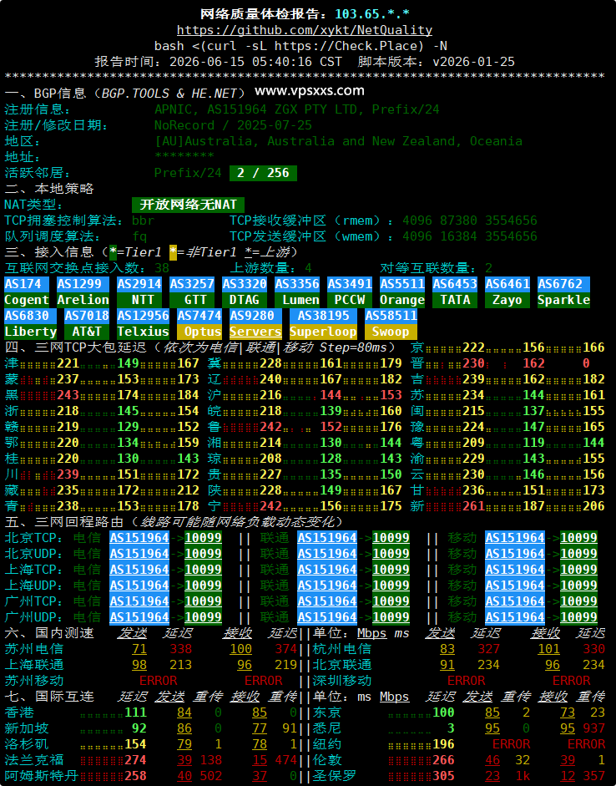Select the AS3491 PCCW badge
The image size is (616, 786).
(x=350, y=292)
